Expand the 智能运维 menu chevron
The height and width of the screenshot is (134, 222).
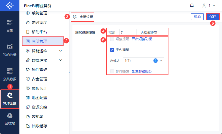click(60, 51)
